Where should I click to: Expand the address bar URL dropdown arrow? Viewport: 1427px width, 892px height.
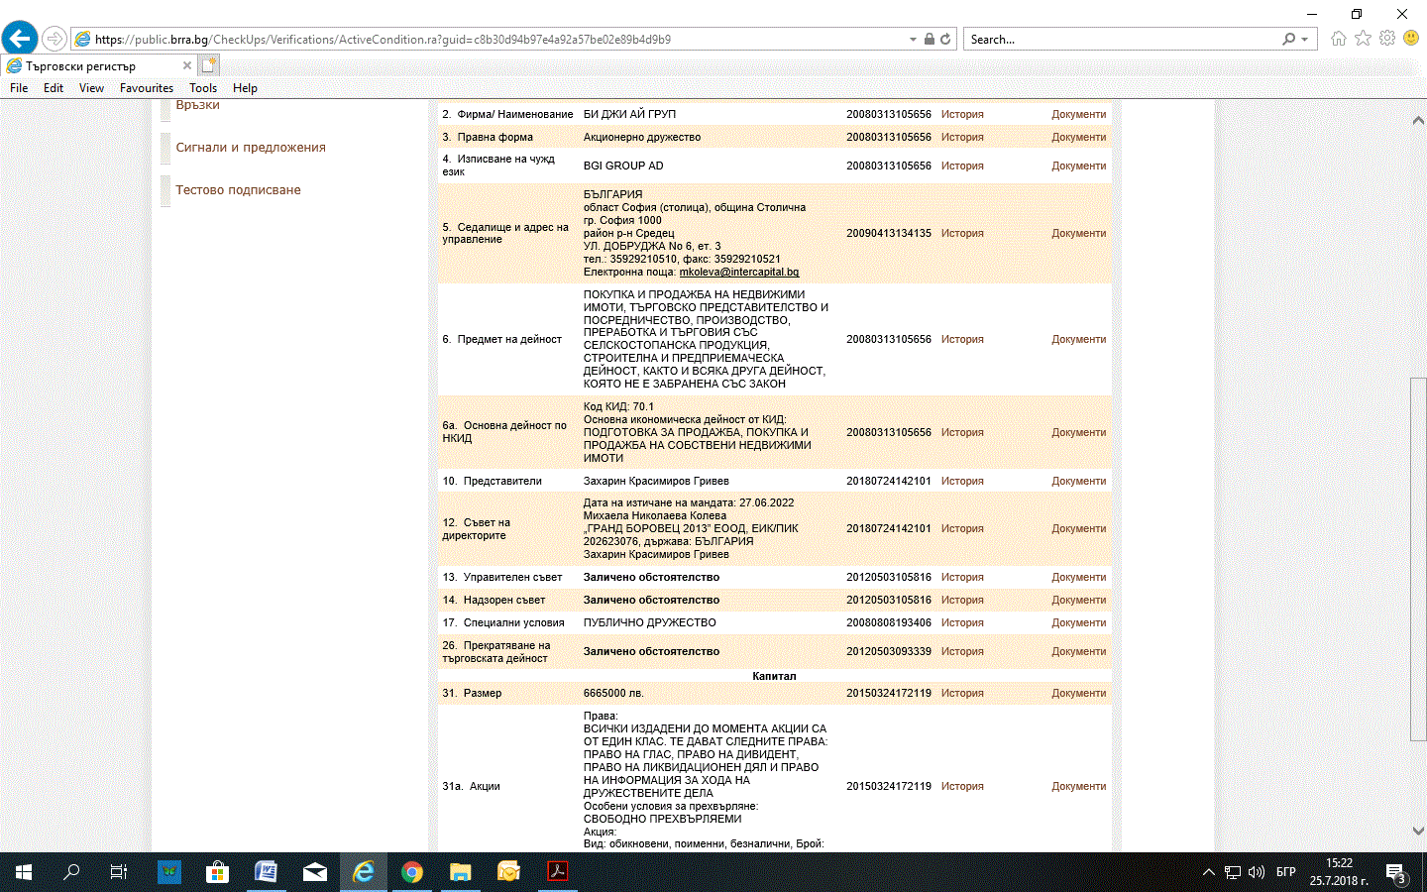[913, 40]
